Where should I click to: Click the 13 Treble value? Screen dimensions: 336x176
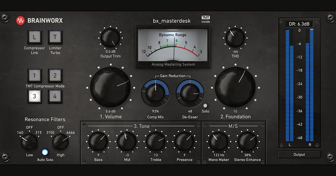pyautogui.click(x=156, y=155)
